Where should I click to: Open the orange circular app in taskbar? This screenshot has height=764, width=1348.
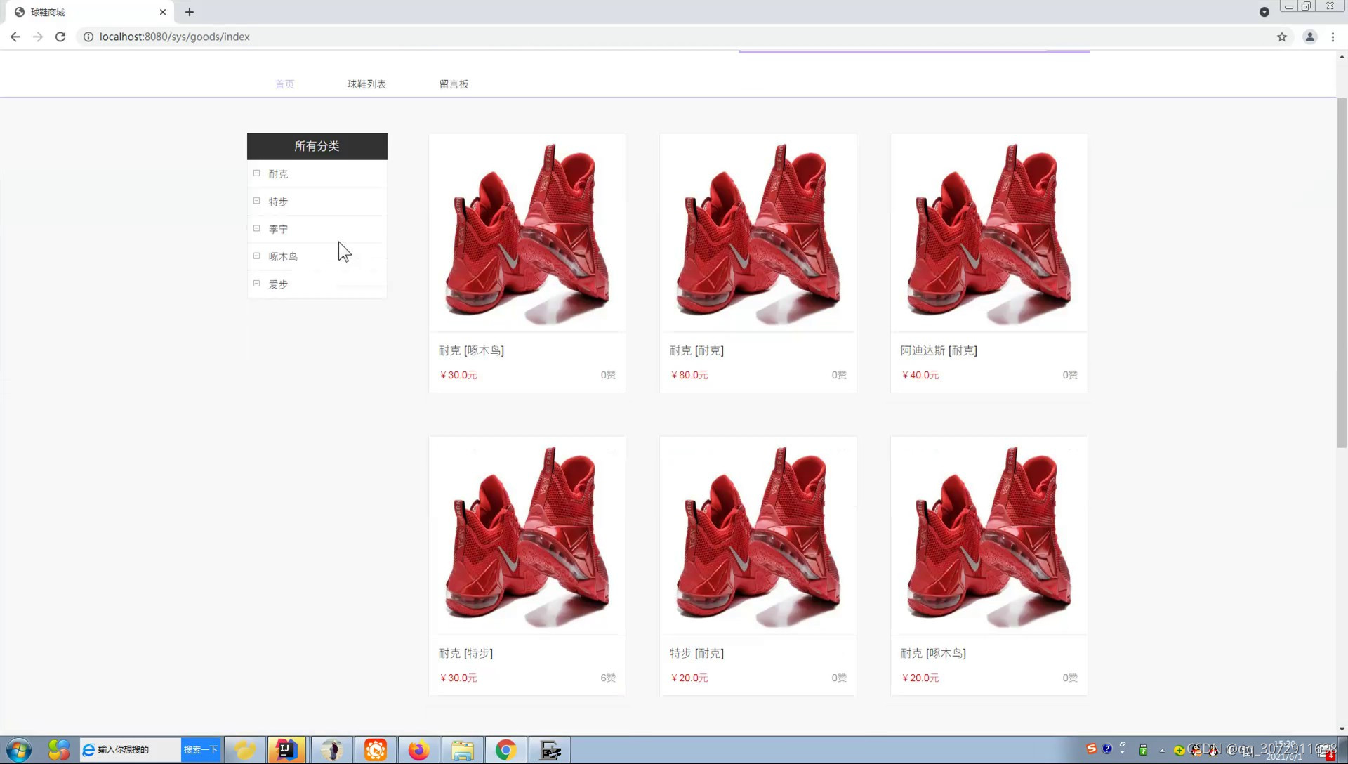coord(375,750)
